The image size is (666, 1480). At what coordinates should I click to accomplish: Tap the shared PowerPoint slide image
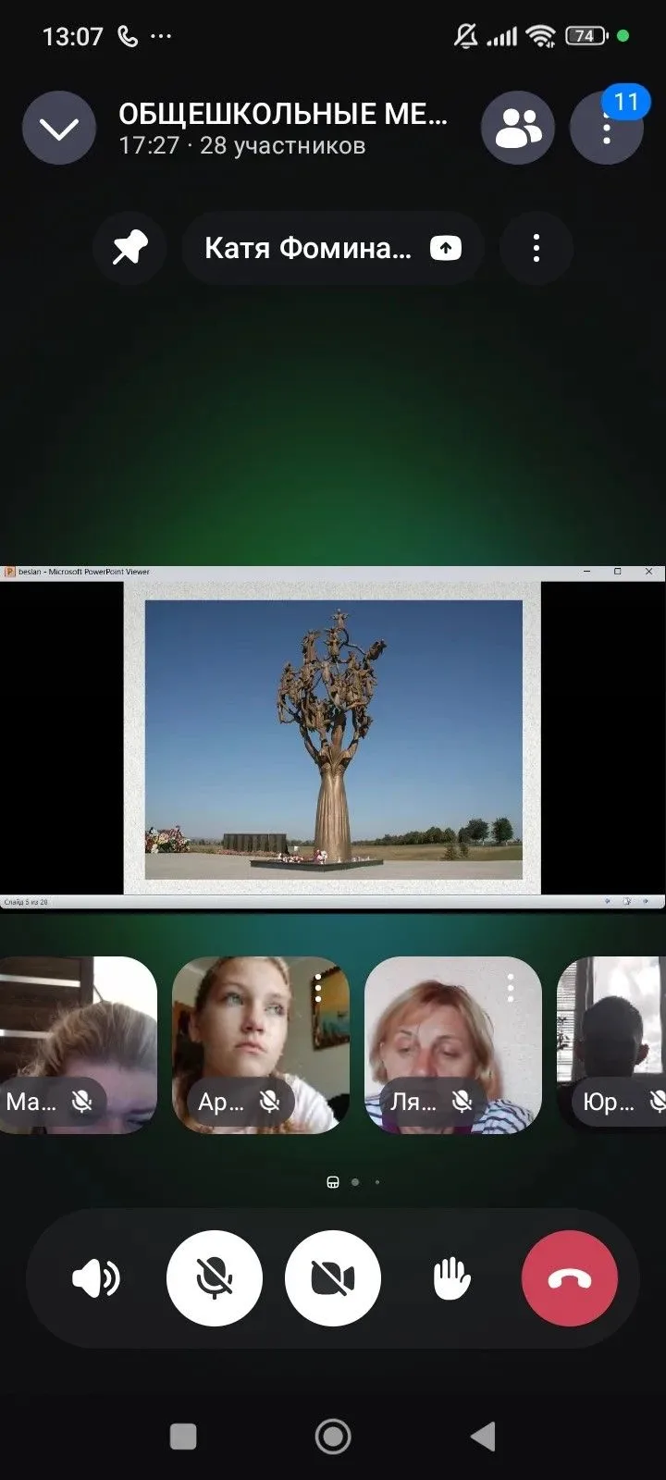pos(334,739)
